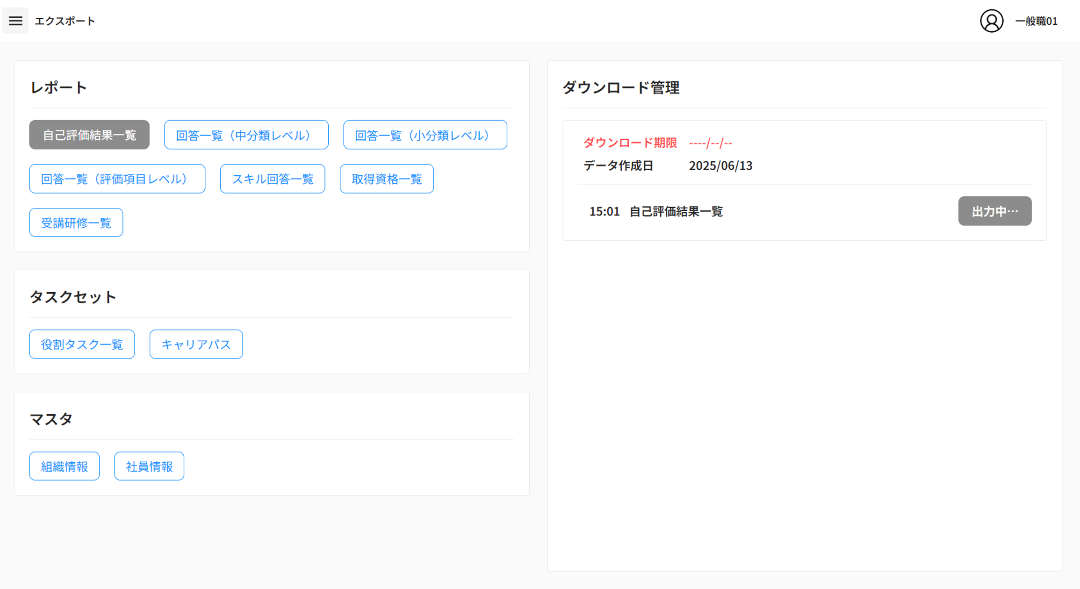The height and width of the screenshot is (589, 1080).
Task: Export the 役割タスク一覧 task set
Action: 82,345
